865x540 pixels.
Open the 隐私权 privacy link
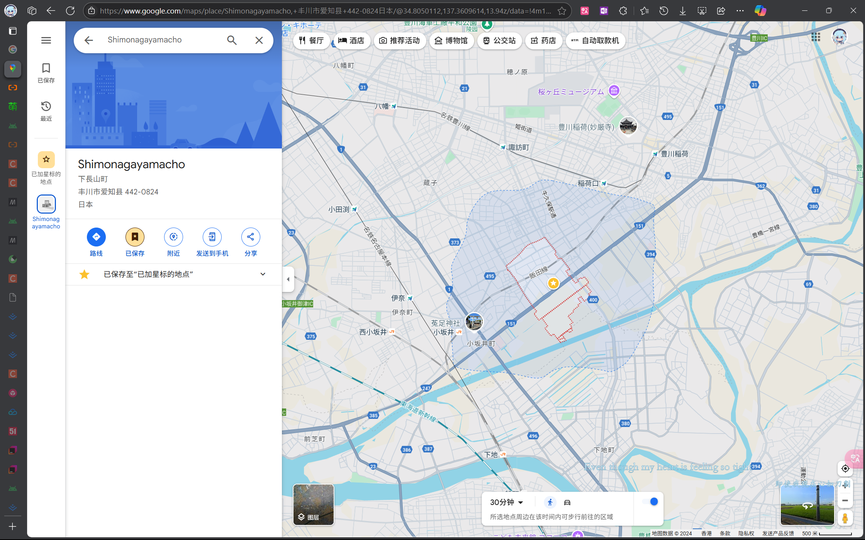[x=746, y=533]
